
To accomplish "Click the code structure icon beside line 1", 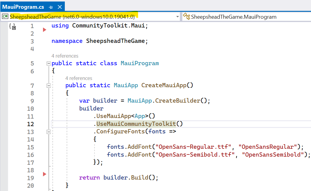I will pyautogui.click(x=12, y=26).
